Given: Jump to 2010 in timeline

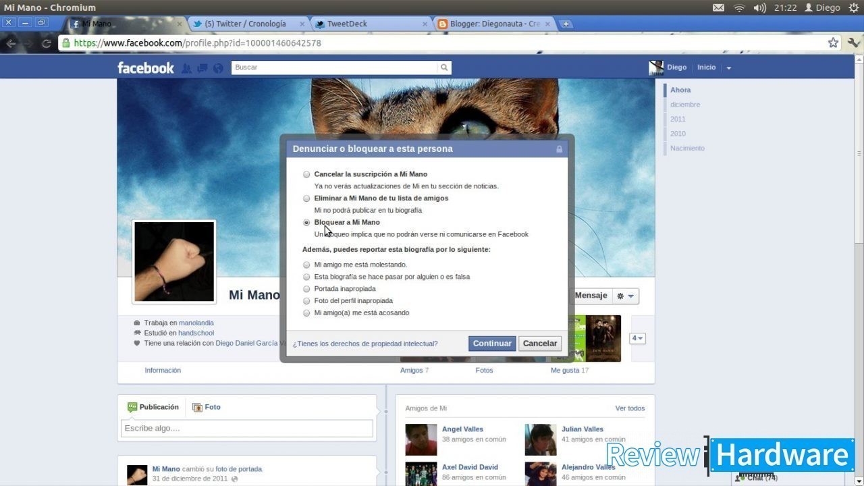Looking at the screenshot, I should [678, 134].
